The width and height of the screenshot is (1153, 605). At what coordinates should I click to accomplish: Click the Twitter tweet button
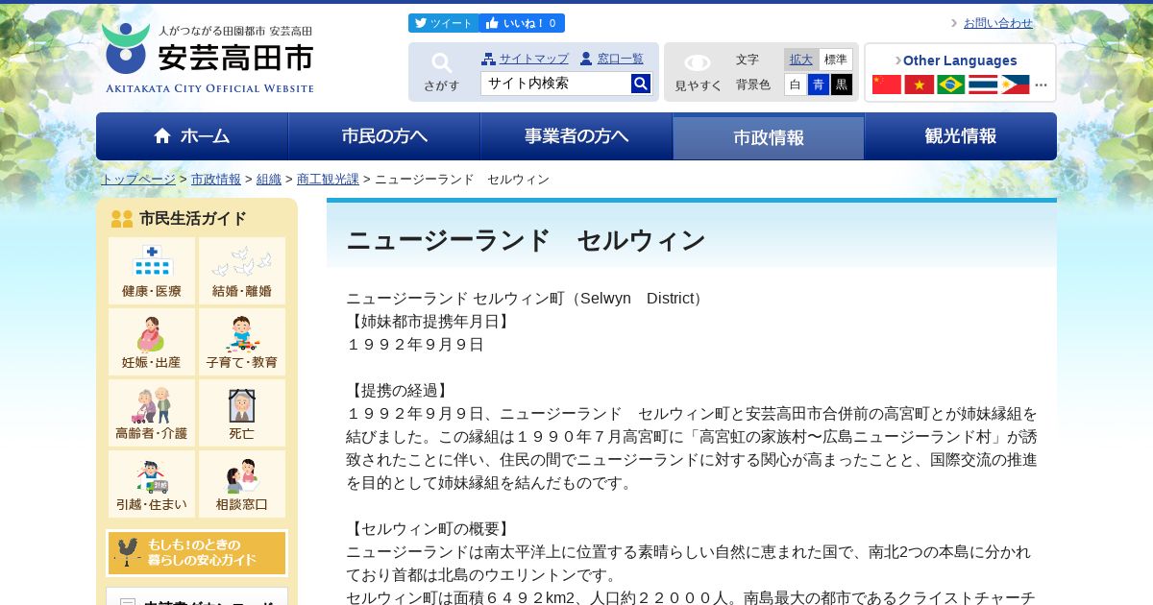point(443,23)
